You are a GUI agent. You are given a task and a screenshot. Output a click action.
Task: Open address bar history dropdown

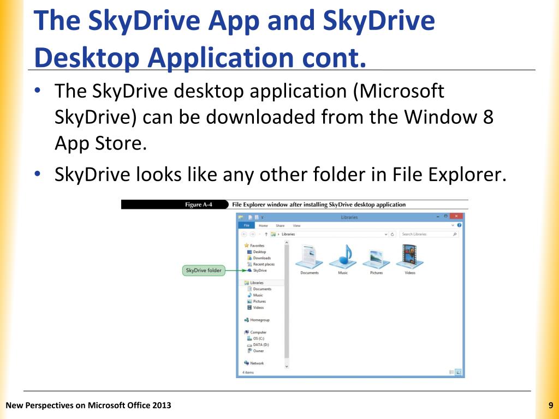[386, 234]
